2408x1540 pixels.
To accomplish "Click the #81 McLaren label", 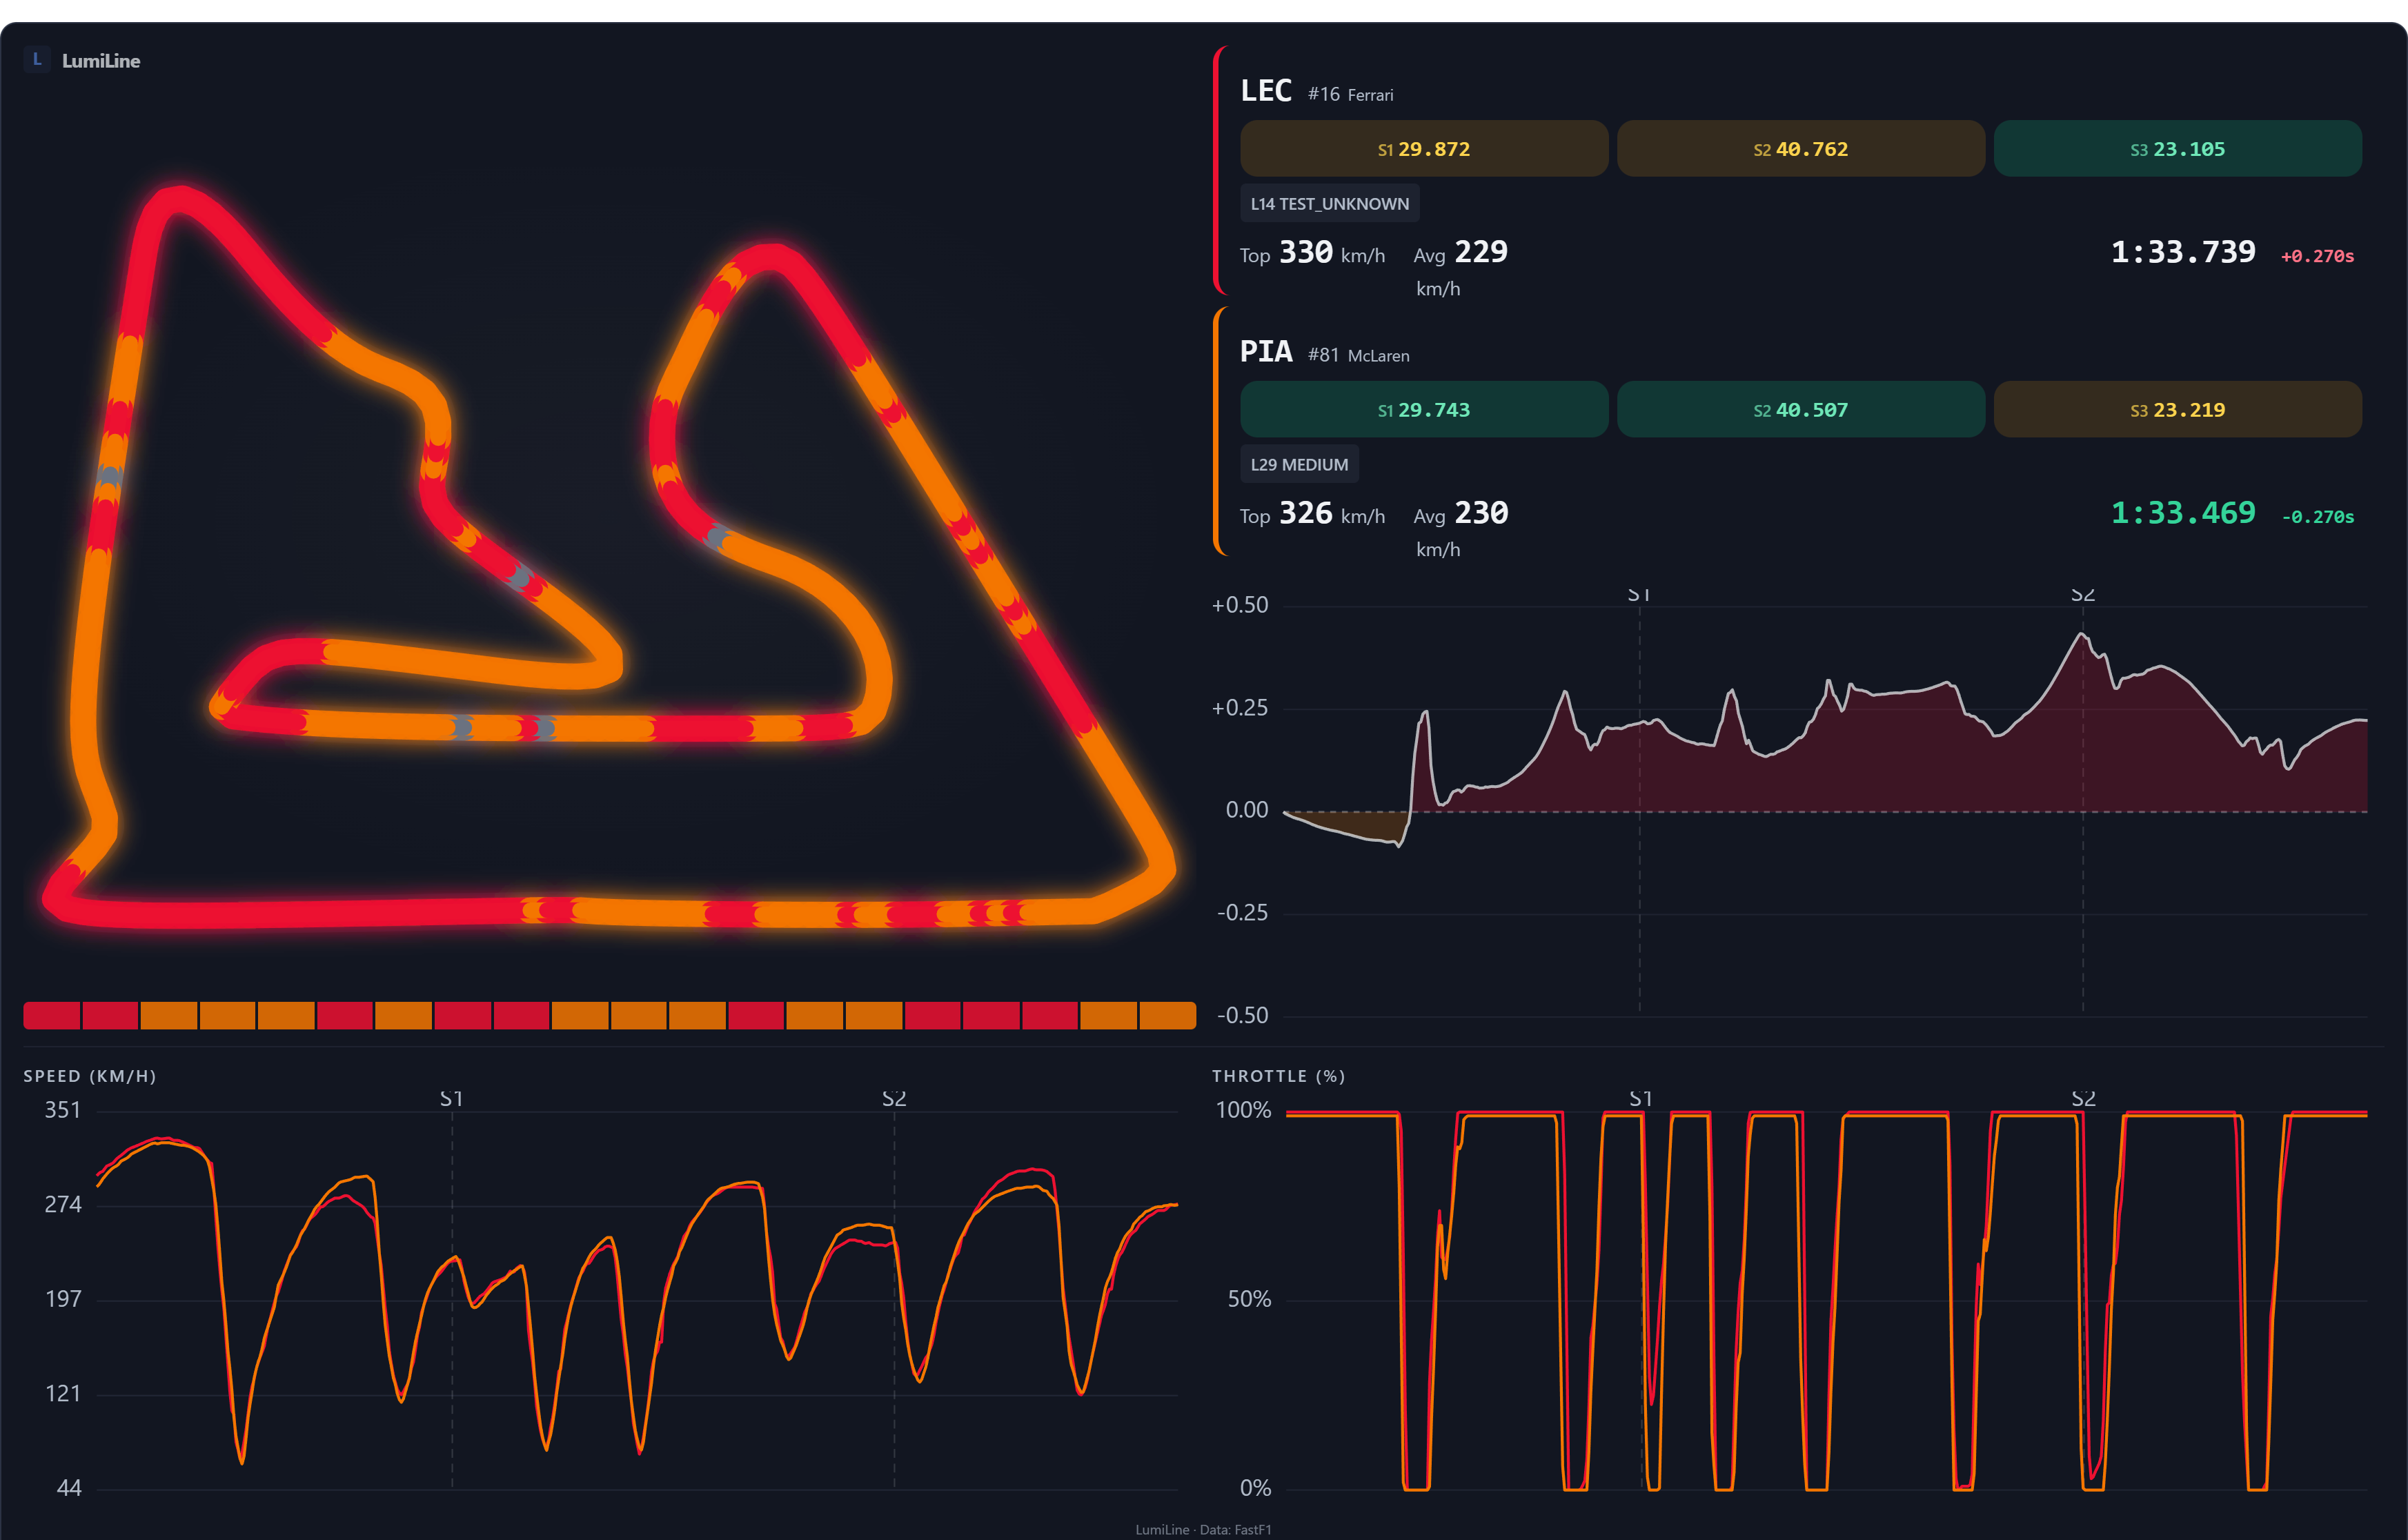I will click(x=1359, y=356).
